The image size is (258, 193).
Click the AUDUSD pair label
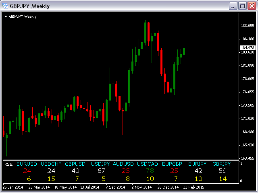point(123,164)
